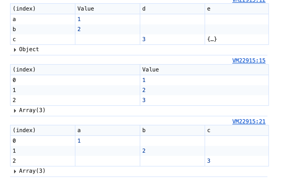Select the value 3 in row c's d column

click(x=144, y=39)
